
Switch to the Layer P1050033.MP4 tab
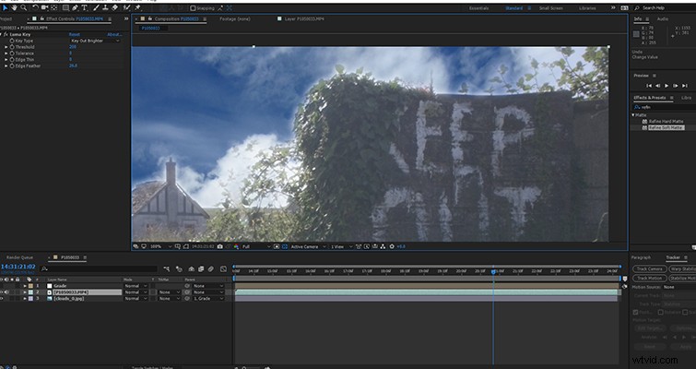pyautogui.click(x=303, y=19)
